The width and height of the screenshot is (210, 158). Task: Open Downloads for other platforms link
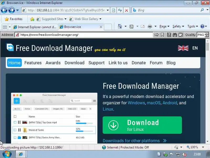(x=134, y=141)
